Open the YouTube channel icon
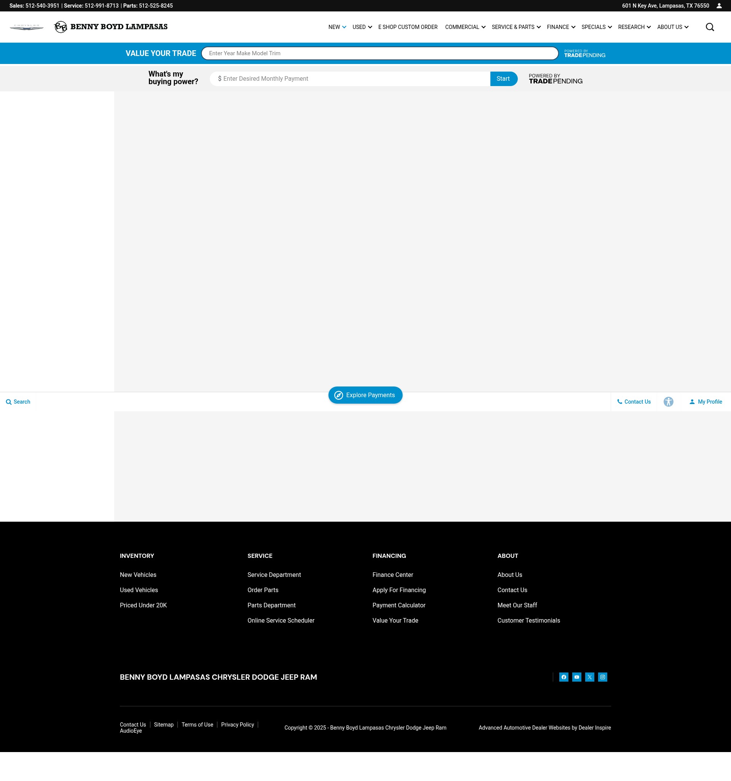The image size is (731, 781). pyautogui.click(x=577, y=677)
